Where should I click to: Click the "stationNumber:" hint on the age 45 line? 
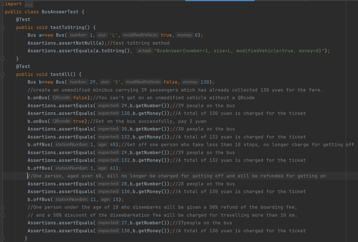[71, 145]
